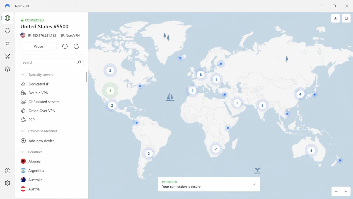Click the Australia flag icon
Viewport: 353px width, 199px height.
click(x=23, y=180)
